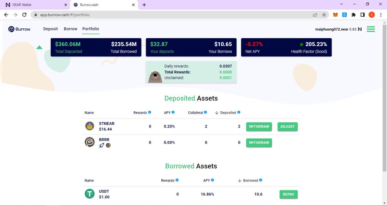Click info icon next to Deposited Rewards
Image resolution: width=387 pixels, height=206 pixels.
150,112
